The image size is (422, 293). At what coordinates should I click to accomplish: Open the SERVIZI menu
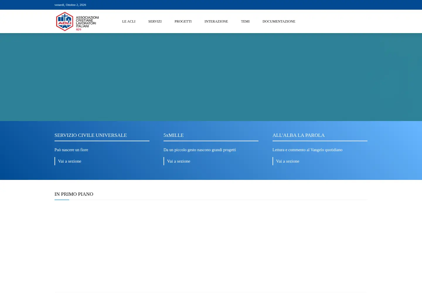[155, 21]
